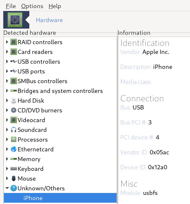Collapse the Unknown/Others node
The width and height of the screenshot is (190, 204).
point(7,188)
